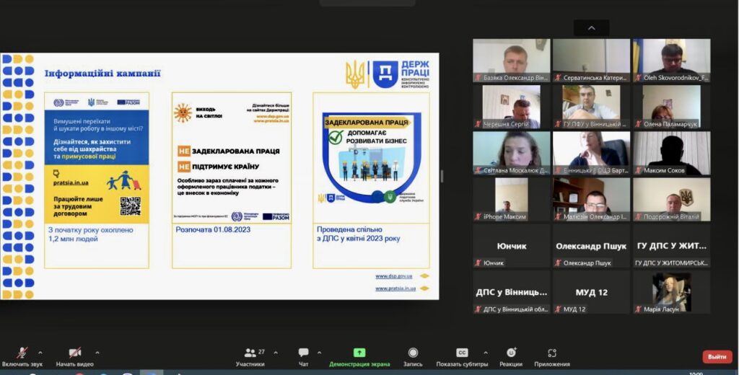This screenshot has width=739, height=375.
Task: Expand video options arrow next to camera
Action: 97,353
